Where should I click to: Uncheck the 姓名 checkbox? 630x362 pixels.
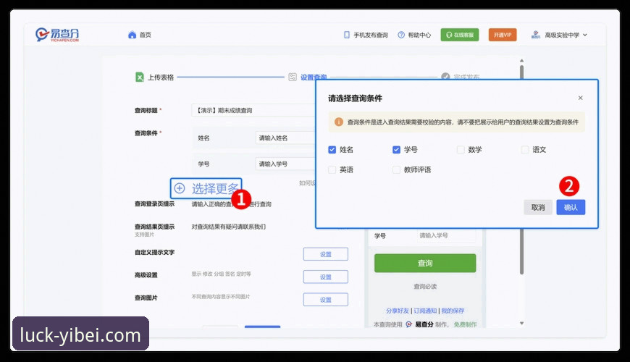point(332,149)
